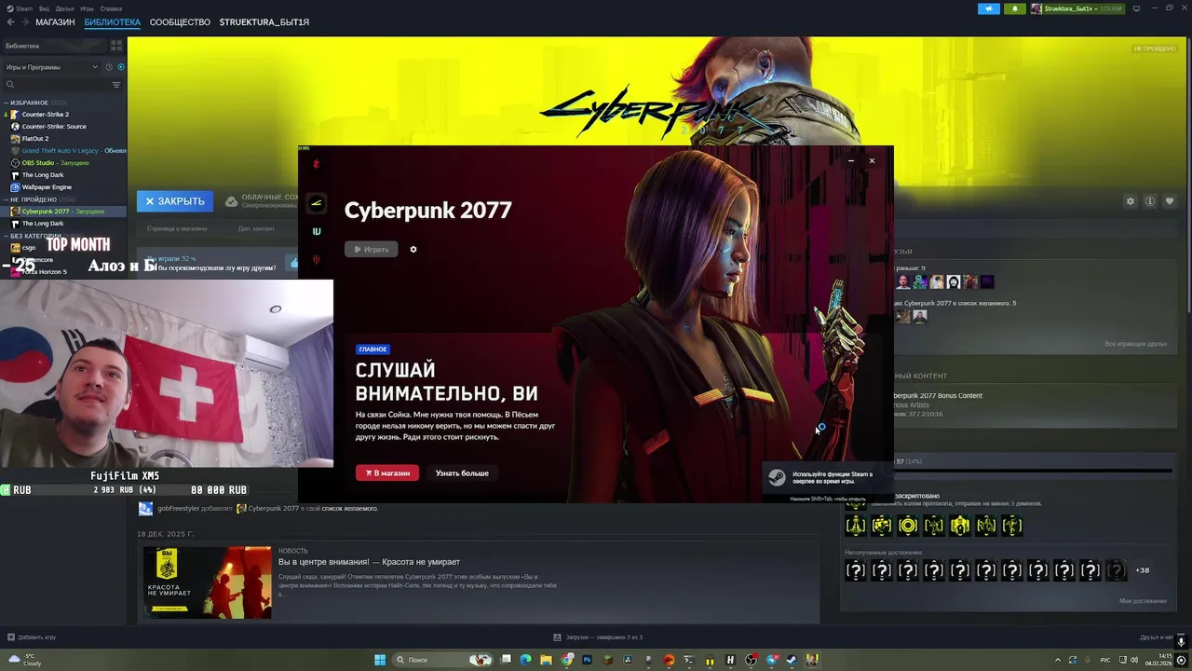This screenshot has height=671, width=1192.
Task: Select Cyberpunk 2077 running entry
Action: pyautogui.click(x=63, y=212)
